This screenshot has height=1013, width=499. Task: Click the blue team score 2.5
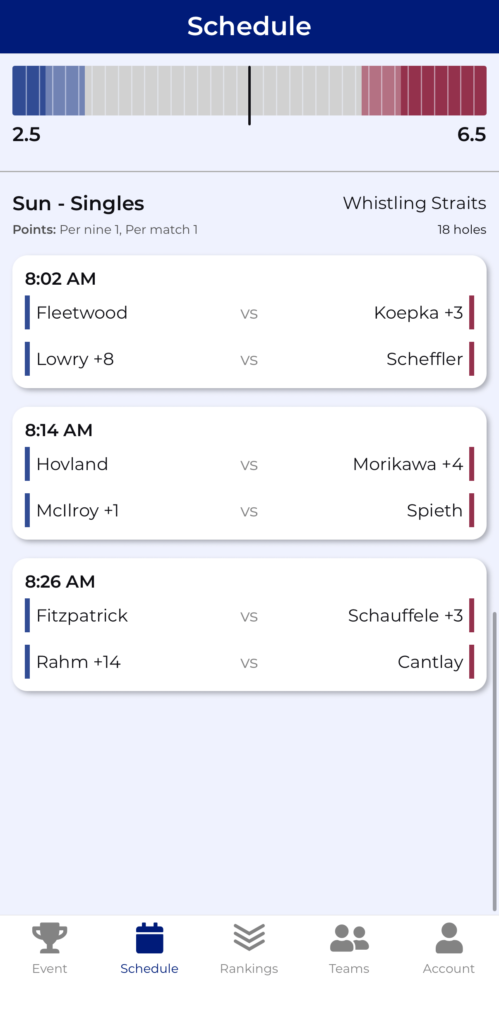[26, 134]
